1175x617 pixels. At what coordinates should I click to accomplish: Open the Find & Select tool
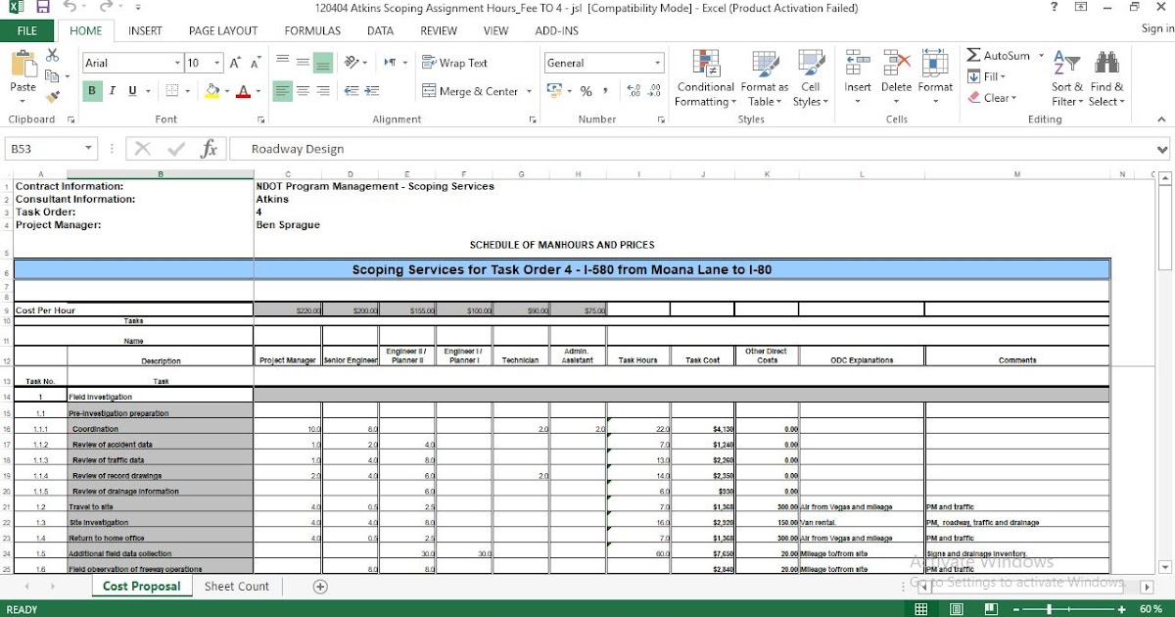[x=1105, y=78]
